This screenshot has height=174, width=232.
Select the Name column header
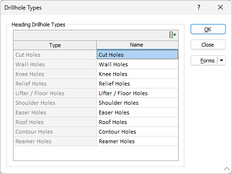tap(137, 45)
